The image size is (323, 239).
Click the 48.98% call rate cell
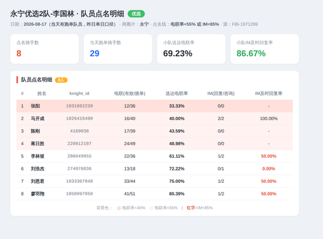176,143
